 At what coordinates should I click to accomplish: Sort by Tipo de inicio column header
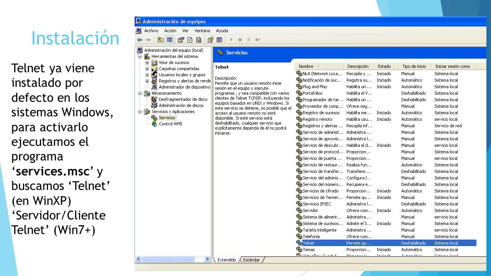coord(415,66)
